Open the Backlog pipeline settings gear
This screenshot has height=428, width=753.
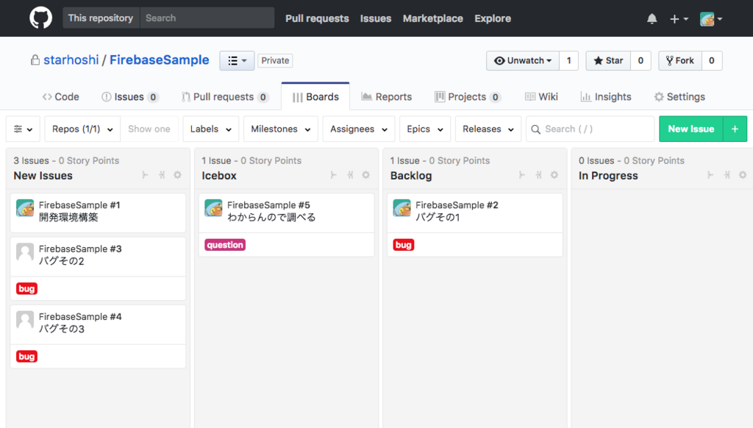point(554,175)
